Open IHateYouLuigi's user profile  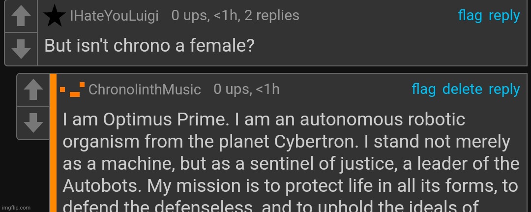(x=114, y=16)
